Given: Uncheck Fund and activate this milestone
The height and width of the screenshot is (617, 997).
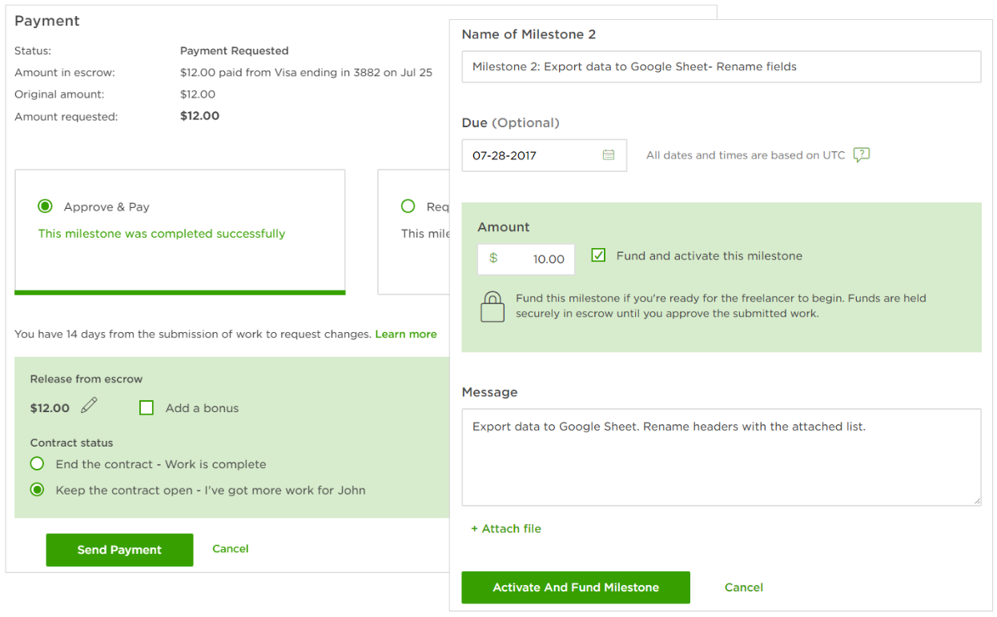Looking at the screenshot, I should (x=598, y=256).
